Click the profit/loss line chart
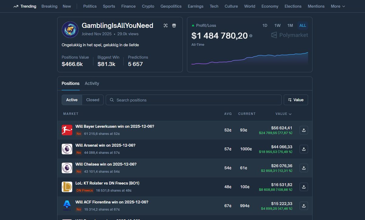The width and height of the screenshot is (365, 220). (x=249, y=59)
